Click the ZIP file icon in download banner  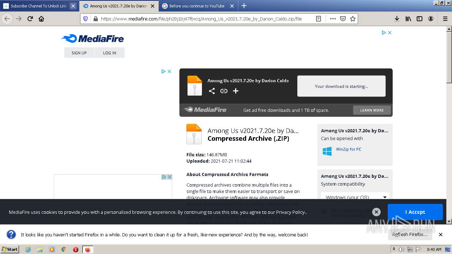pos(195,85)
